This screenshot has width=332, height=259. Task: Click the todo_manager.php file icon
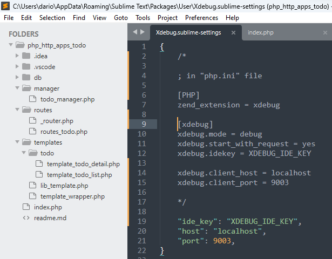click(x=32, y=99)
